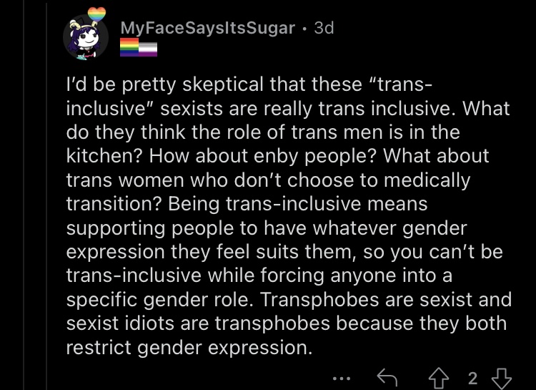Viewport: 536px width, 390px height.
Task: Select the asexual flag flair icon
Action: pos(148,49)
